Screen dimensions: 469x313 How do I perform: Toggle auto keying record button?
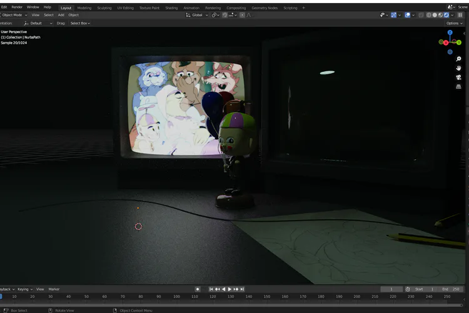[x=198, y=289]
